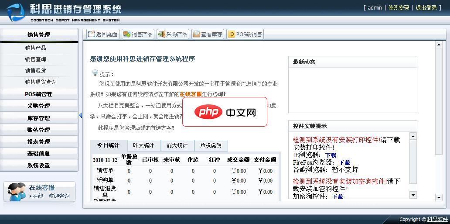Expand the 系统设置 sidebar section
This screenshot has height=224, width=450.
click(x=39, y=165)
